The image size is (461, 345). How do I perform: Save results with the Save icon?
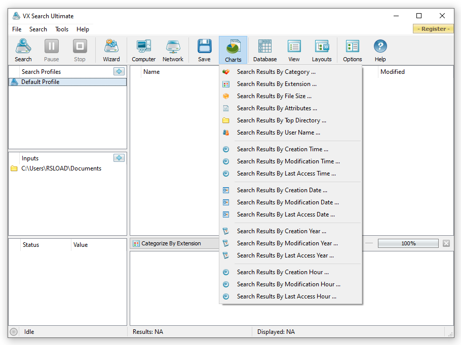204,50
